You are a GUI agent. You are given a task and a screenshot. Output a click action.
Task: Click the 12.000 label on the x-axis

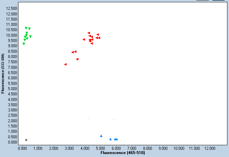[x=210, y=148]
